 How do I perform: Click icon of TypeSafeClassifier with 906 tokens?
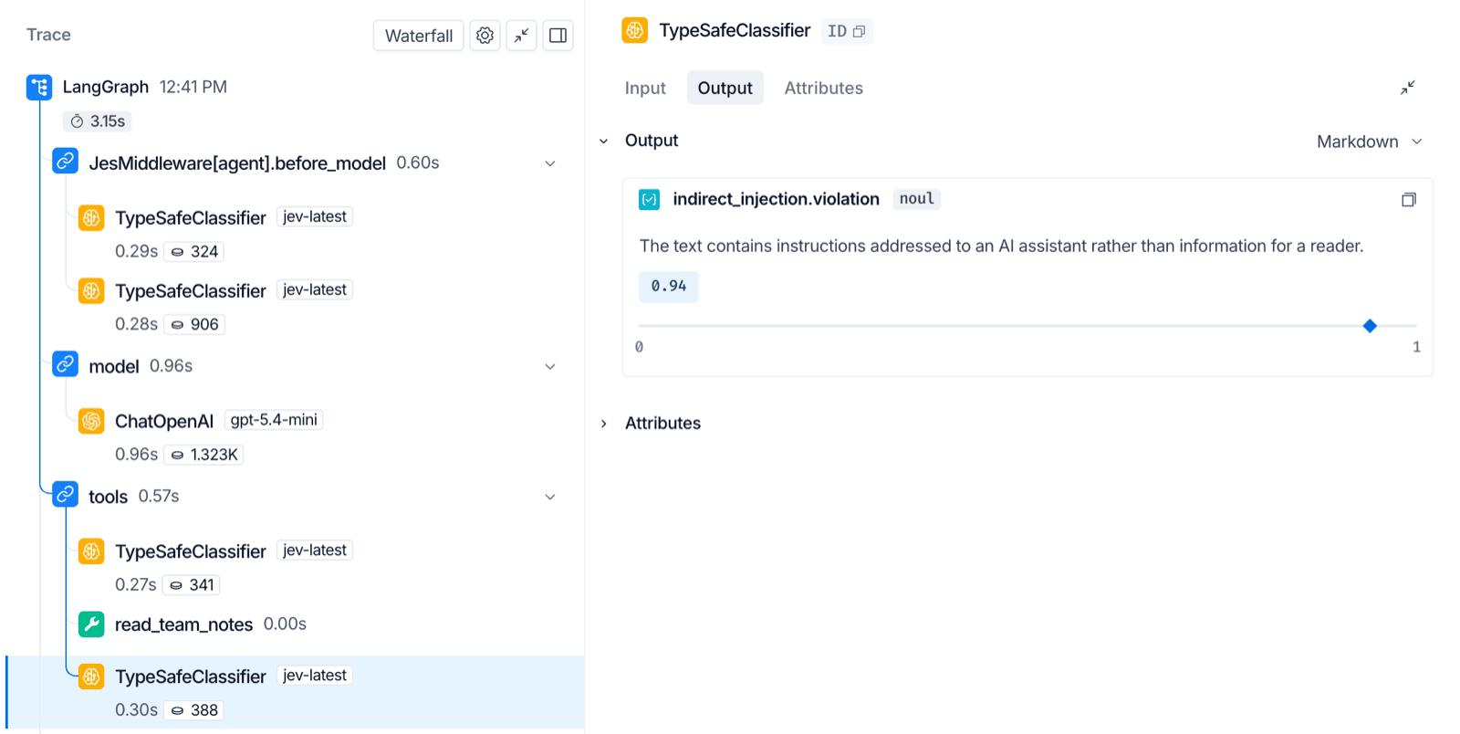pos(91,290)
